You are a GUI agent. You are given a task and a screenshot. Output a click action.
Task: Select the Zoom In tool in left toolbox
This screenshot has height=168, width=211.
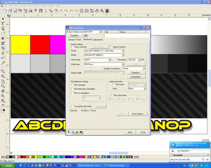point(3,76)
